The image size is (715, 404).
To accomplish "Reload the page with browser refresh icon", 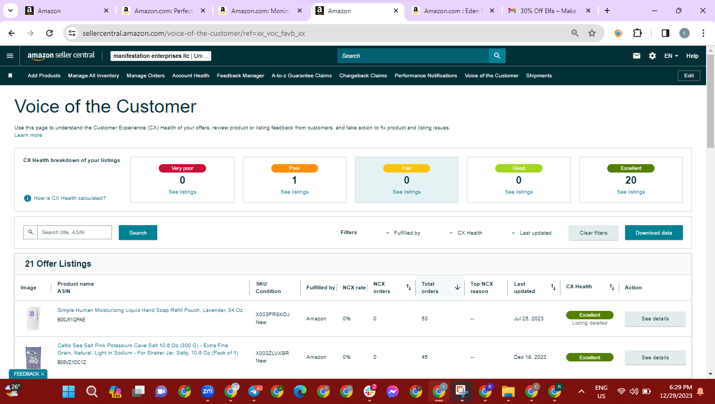I will 49,33.
